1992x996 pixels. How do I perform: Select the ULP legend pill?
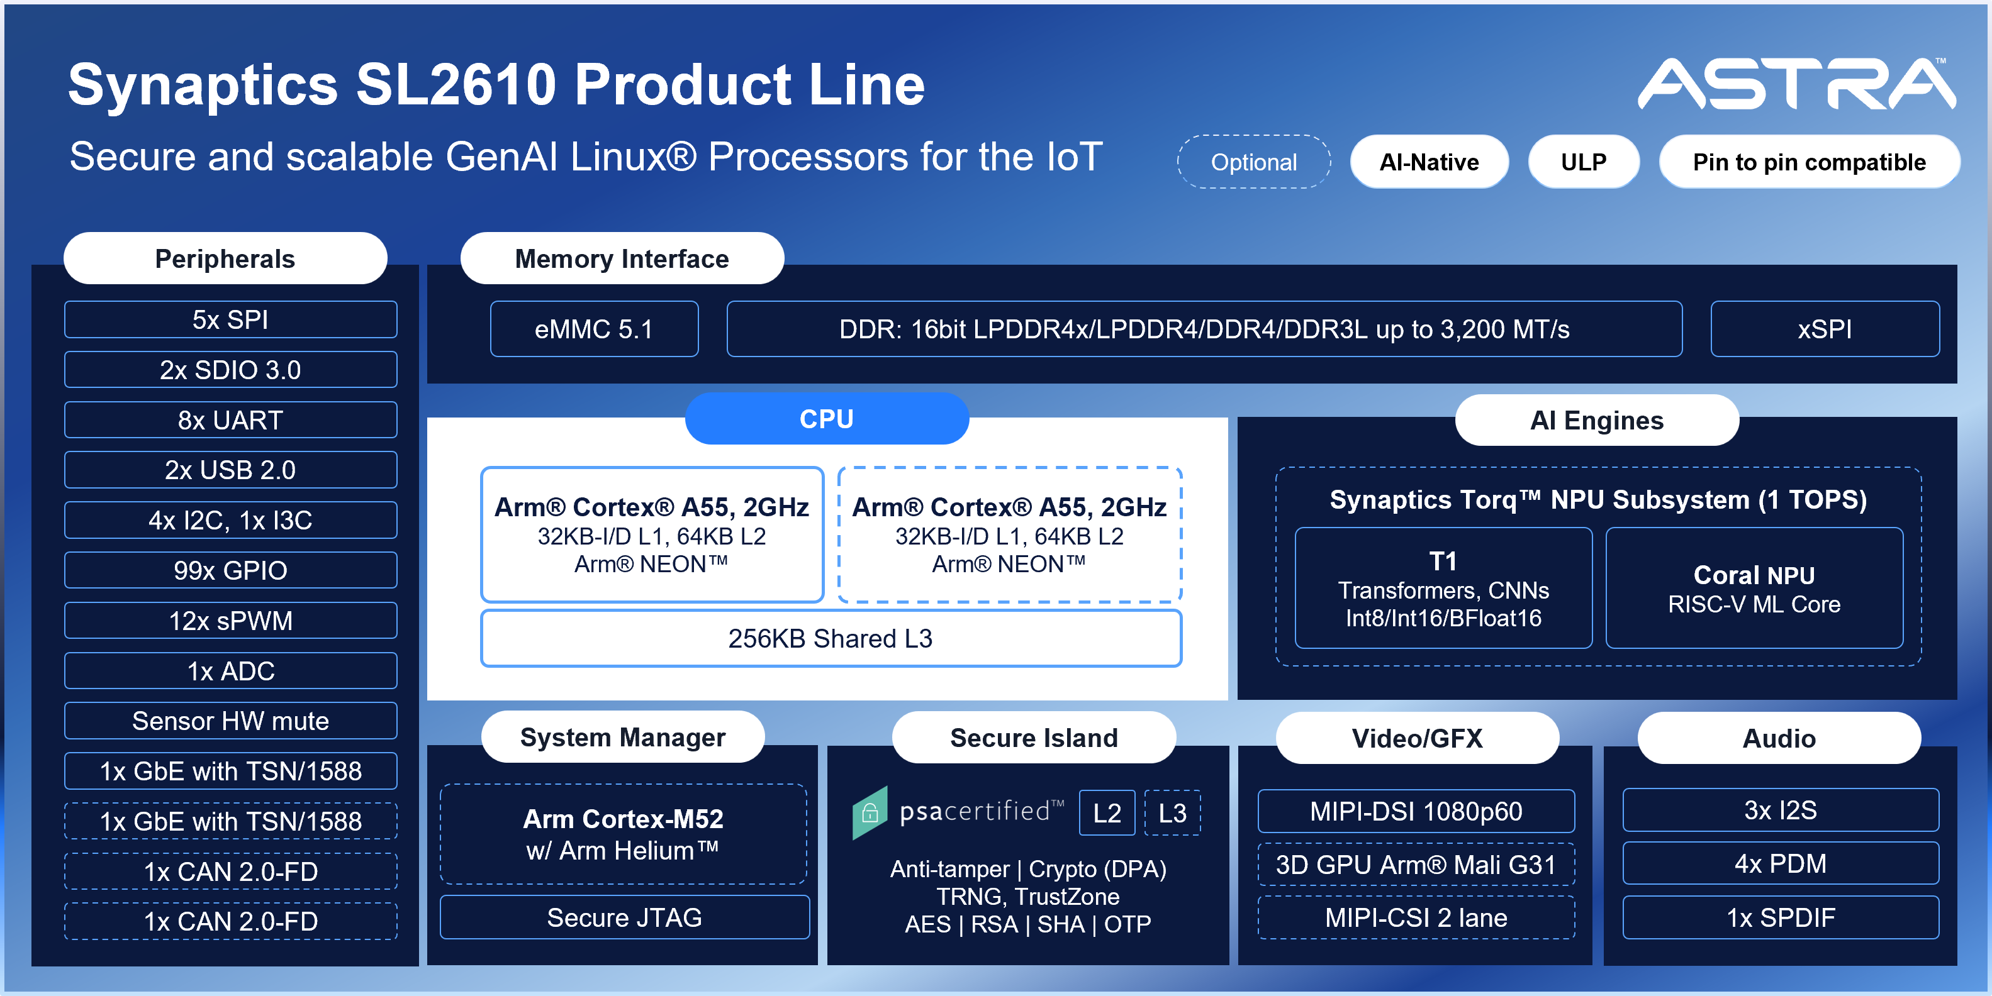click(1583, 162)
